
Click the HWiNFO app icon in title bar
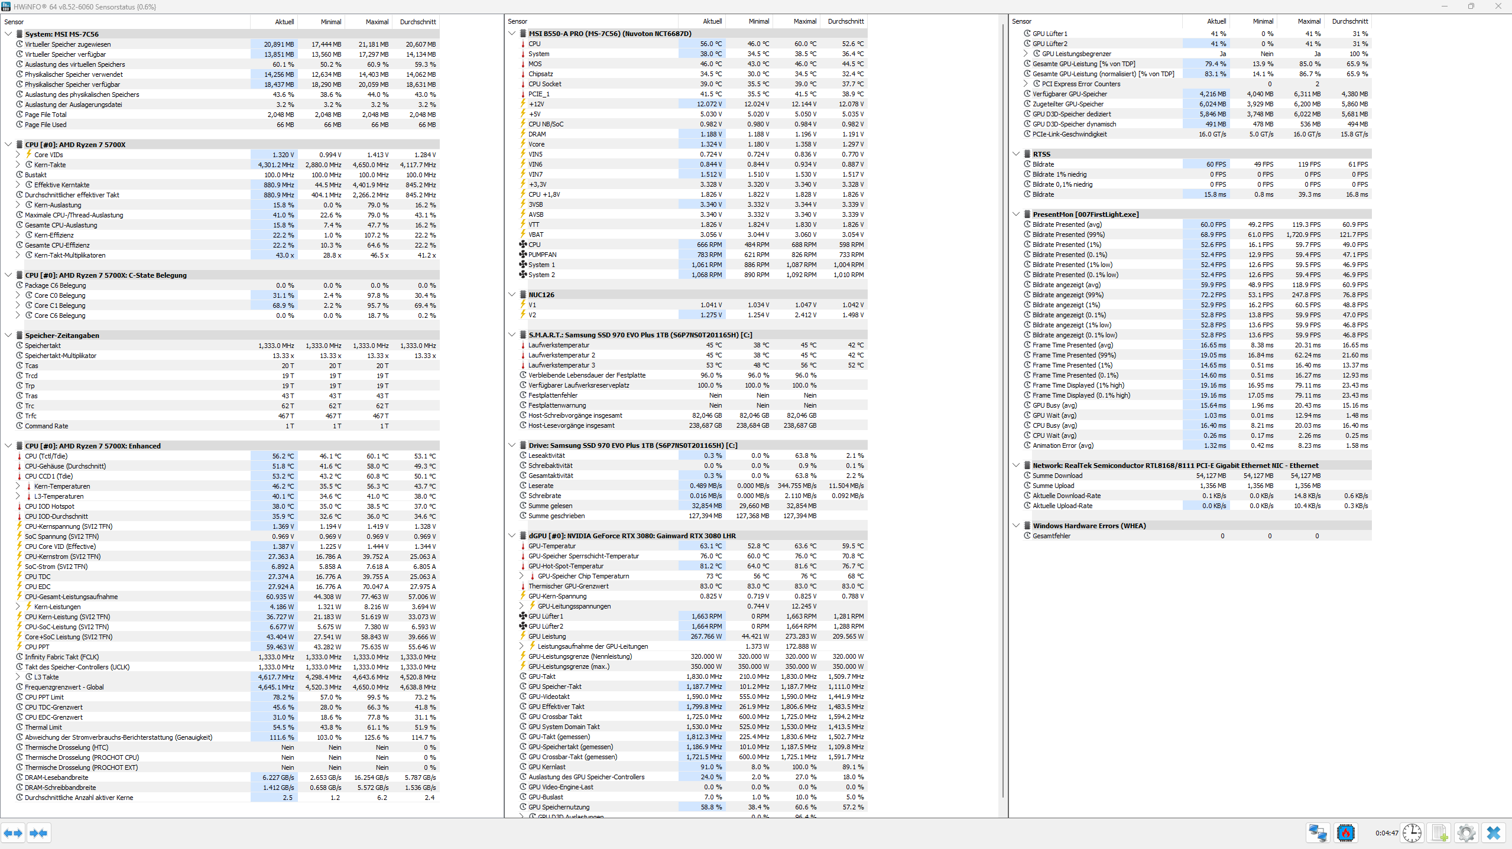pyautogui.click(x=6, y=6)
